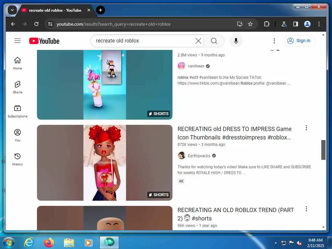This screenshot has width=332, height=249.
Task: Switch to the 'recreate old roblox - YouTube' tab
Action: pos(55,10)
